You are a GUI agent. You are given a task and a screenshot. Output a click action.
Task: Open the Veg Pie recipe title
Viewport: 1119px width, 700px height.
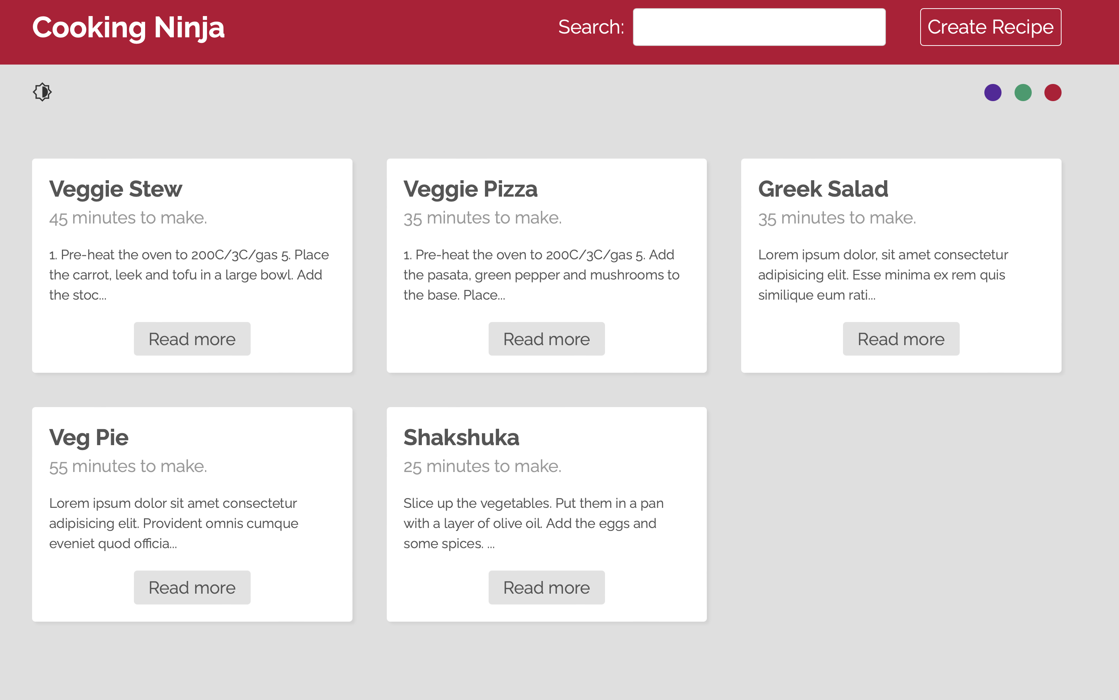point(88,437)
